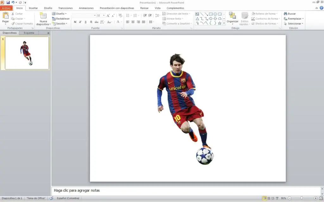Switch to Normal view in status bar
This screenshot has height=202, width=324.
pos(264,198)
